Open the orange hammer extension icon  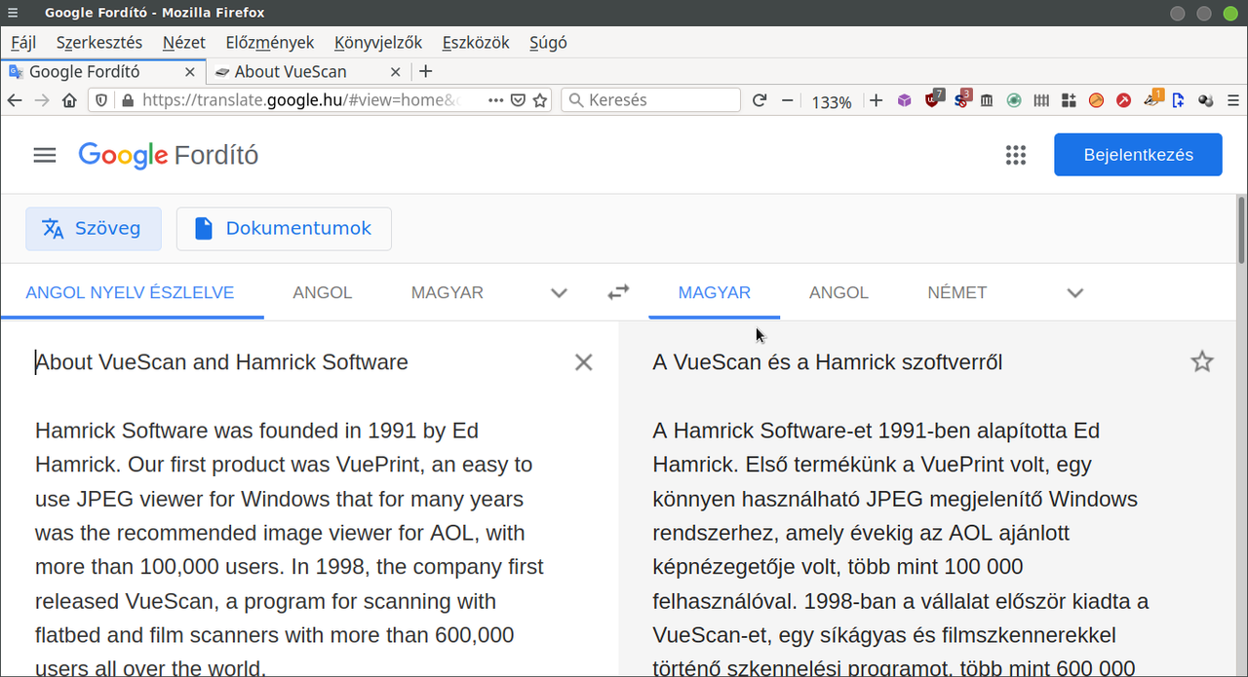(1096, 100)
